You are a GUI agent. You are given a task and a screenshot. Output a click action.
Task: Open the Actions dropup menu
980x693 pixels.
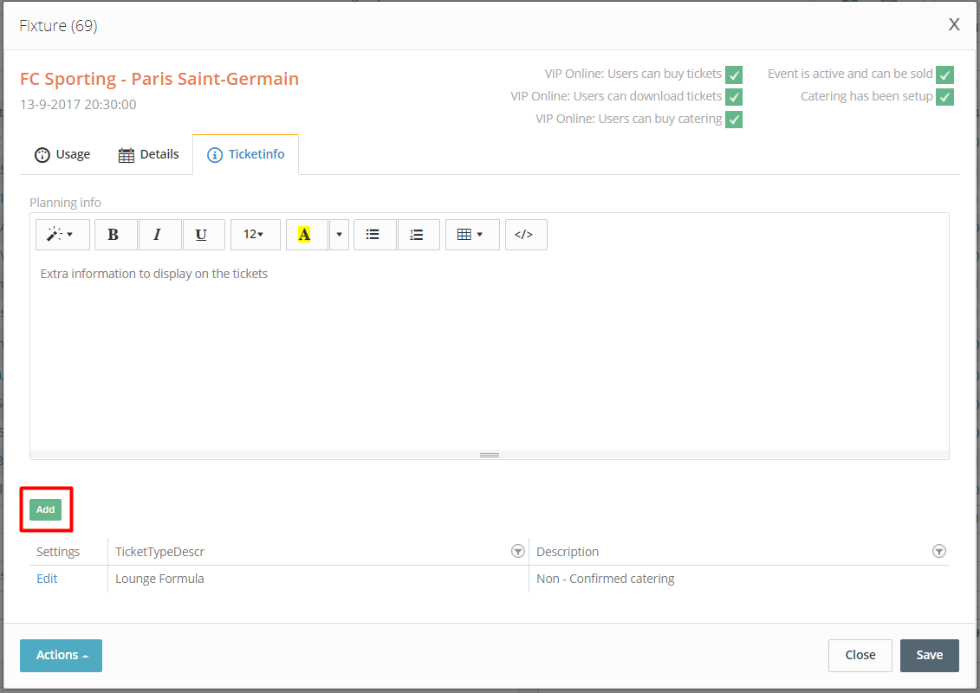coord(62,656)
